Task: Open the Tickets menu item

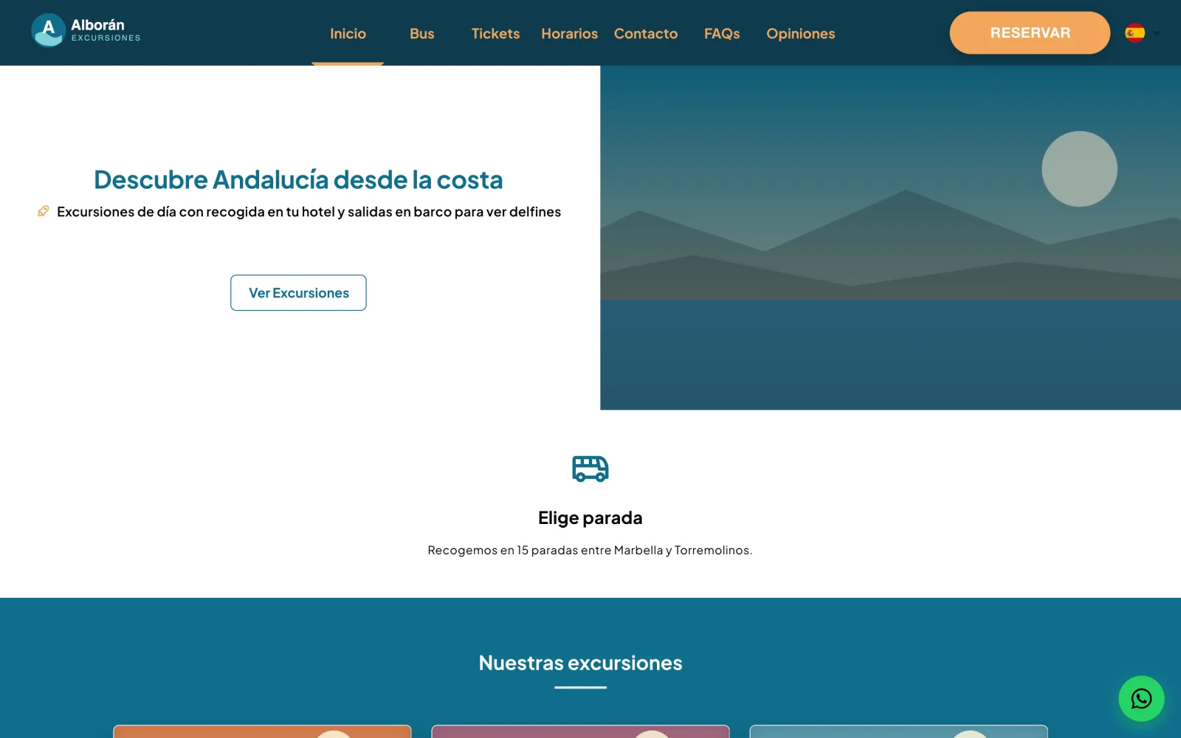Action: click(495, 33)
